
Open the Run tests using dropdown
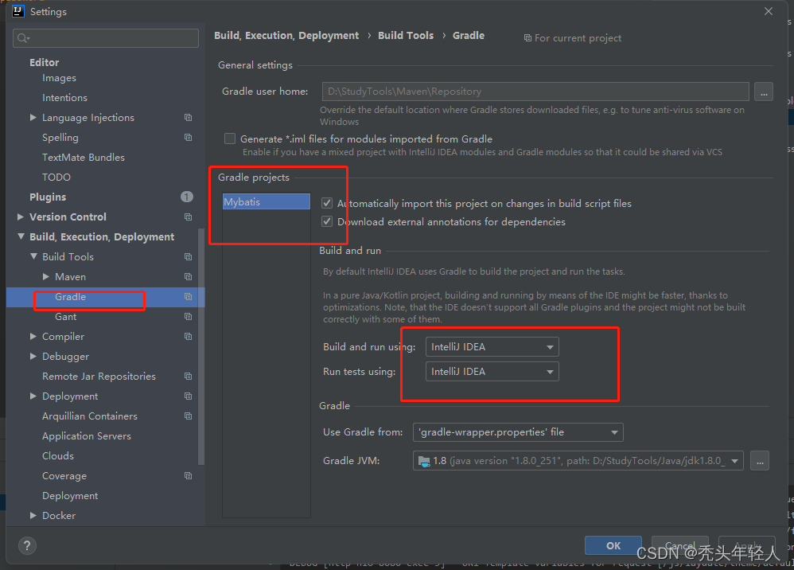coord(492,372)
